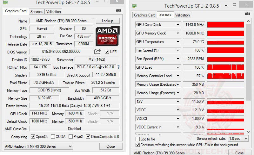Click the camera icon in Sensors window
Screen dimensions: 254x155
coord(248,14)
